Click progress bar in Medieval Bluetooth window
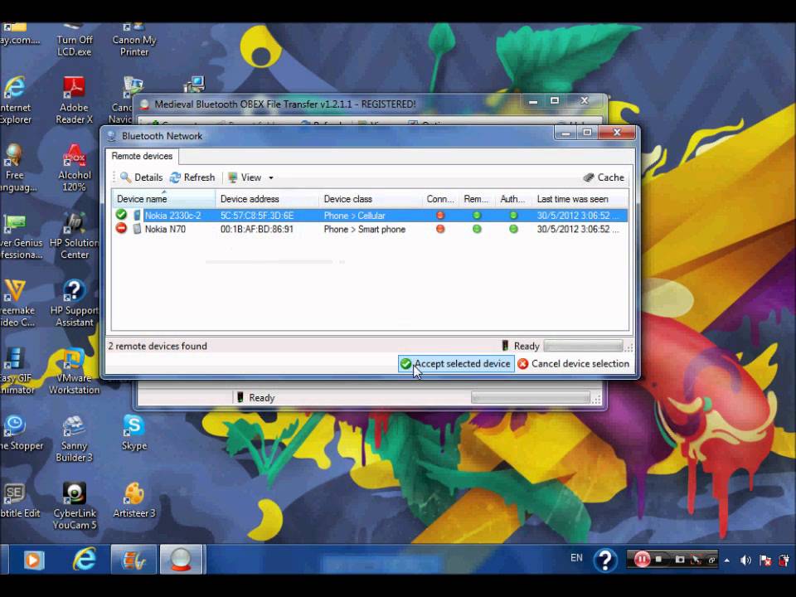796x597 pixels. click(x=531, y=397)
